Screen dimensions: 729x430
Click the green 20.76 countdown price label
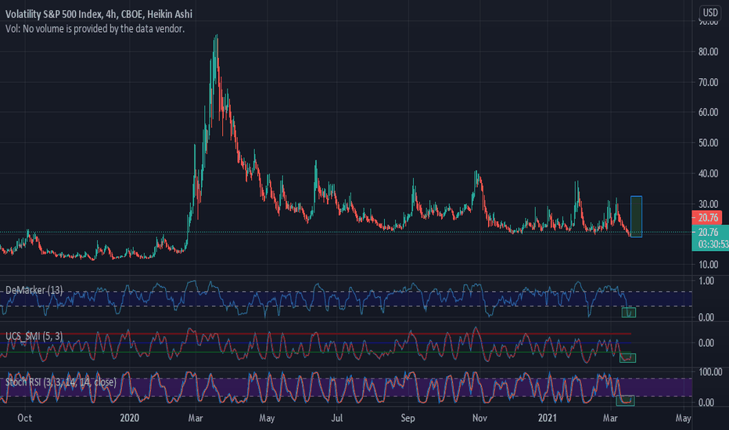(x=710, y=238)
